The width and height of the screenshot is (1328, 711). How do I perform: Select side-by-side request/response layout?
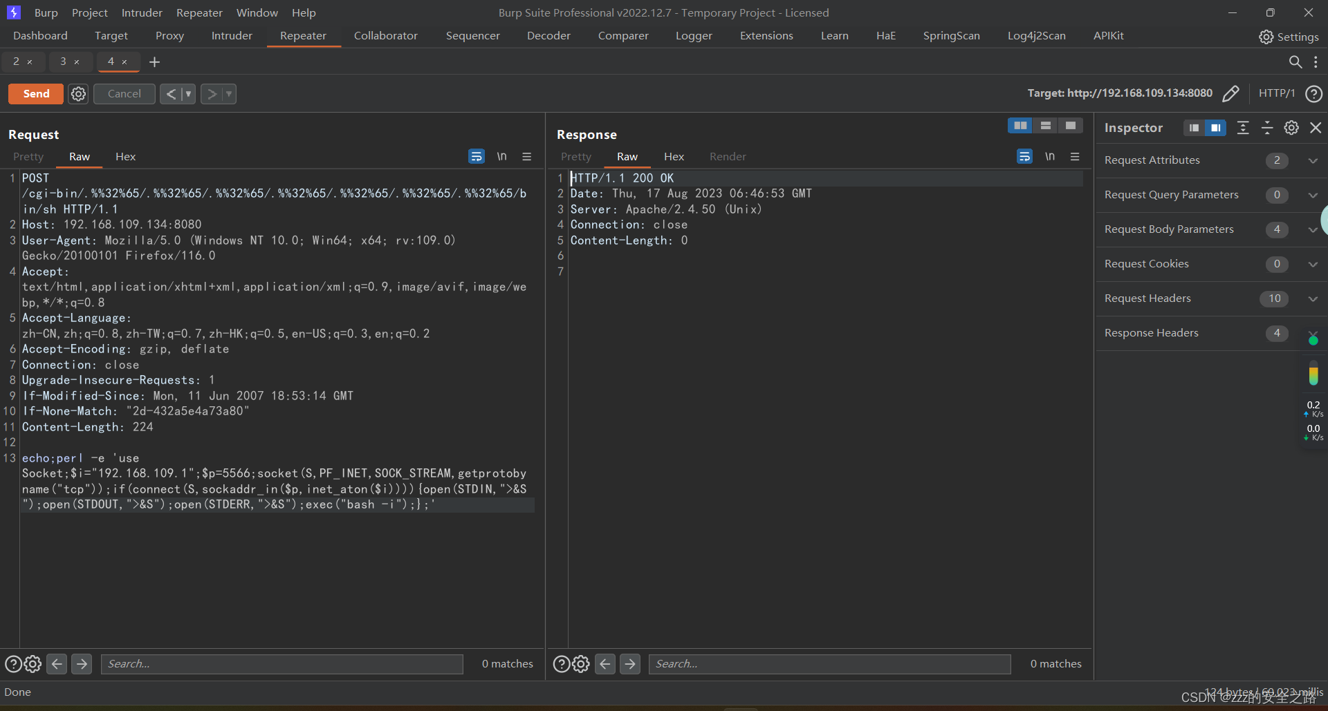[1020, 126]
